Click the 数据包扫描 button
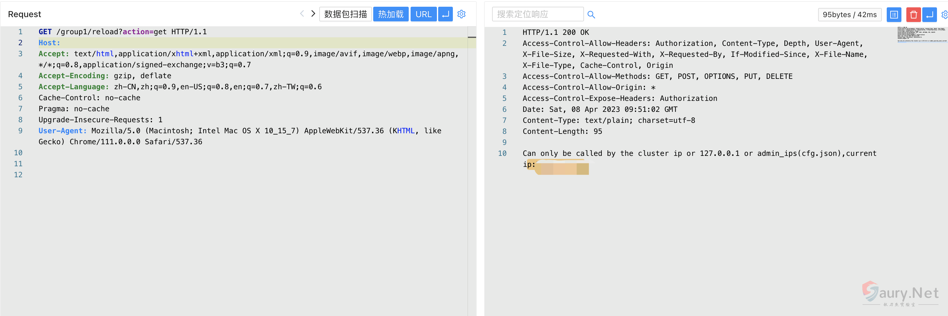 tap(345, 14)
